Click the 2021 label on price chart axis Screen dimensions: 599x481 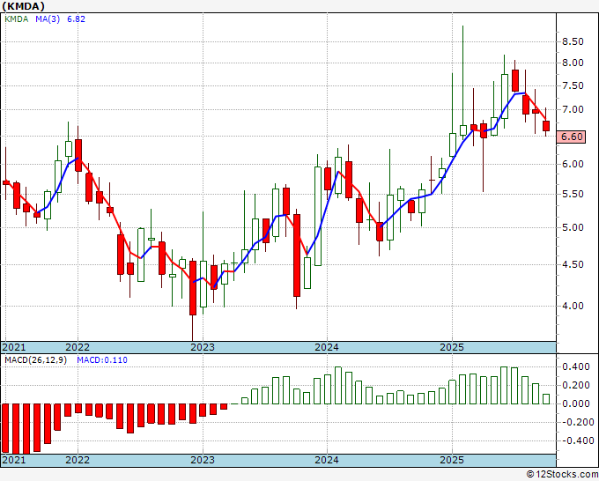point(14,347)
